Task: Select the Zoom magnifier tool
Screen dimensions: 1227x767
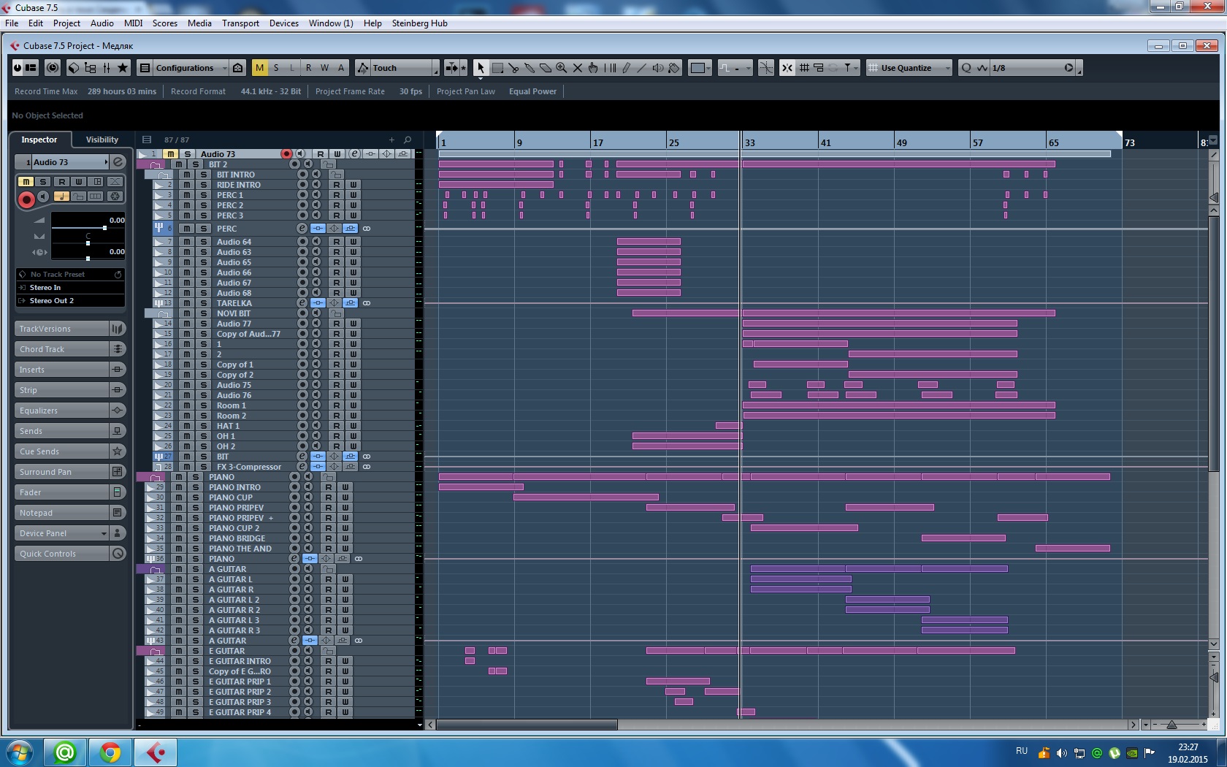Action: click(562, 68)
